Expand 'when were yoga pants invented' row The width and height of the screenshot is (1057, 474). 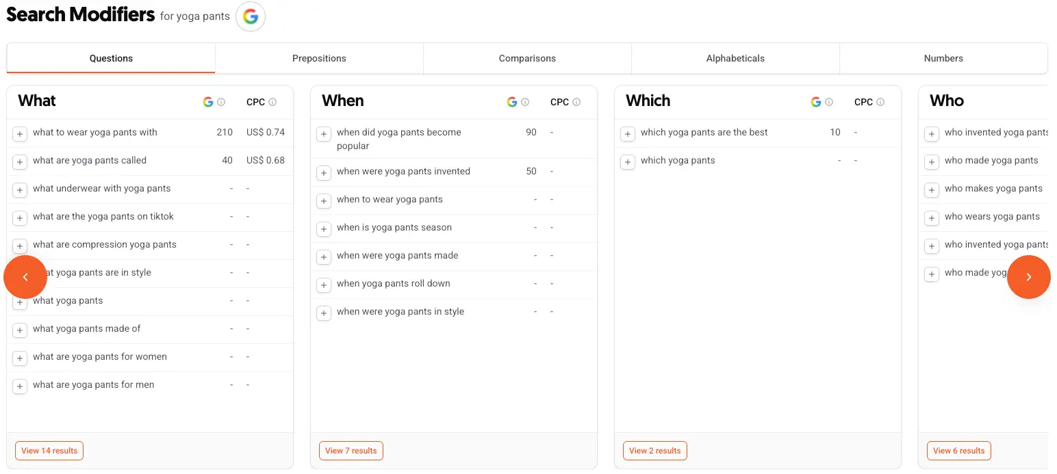pyautogui.click(x=324, y=173)
